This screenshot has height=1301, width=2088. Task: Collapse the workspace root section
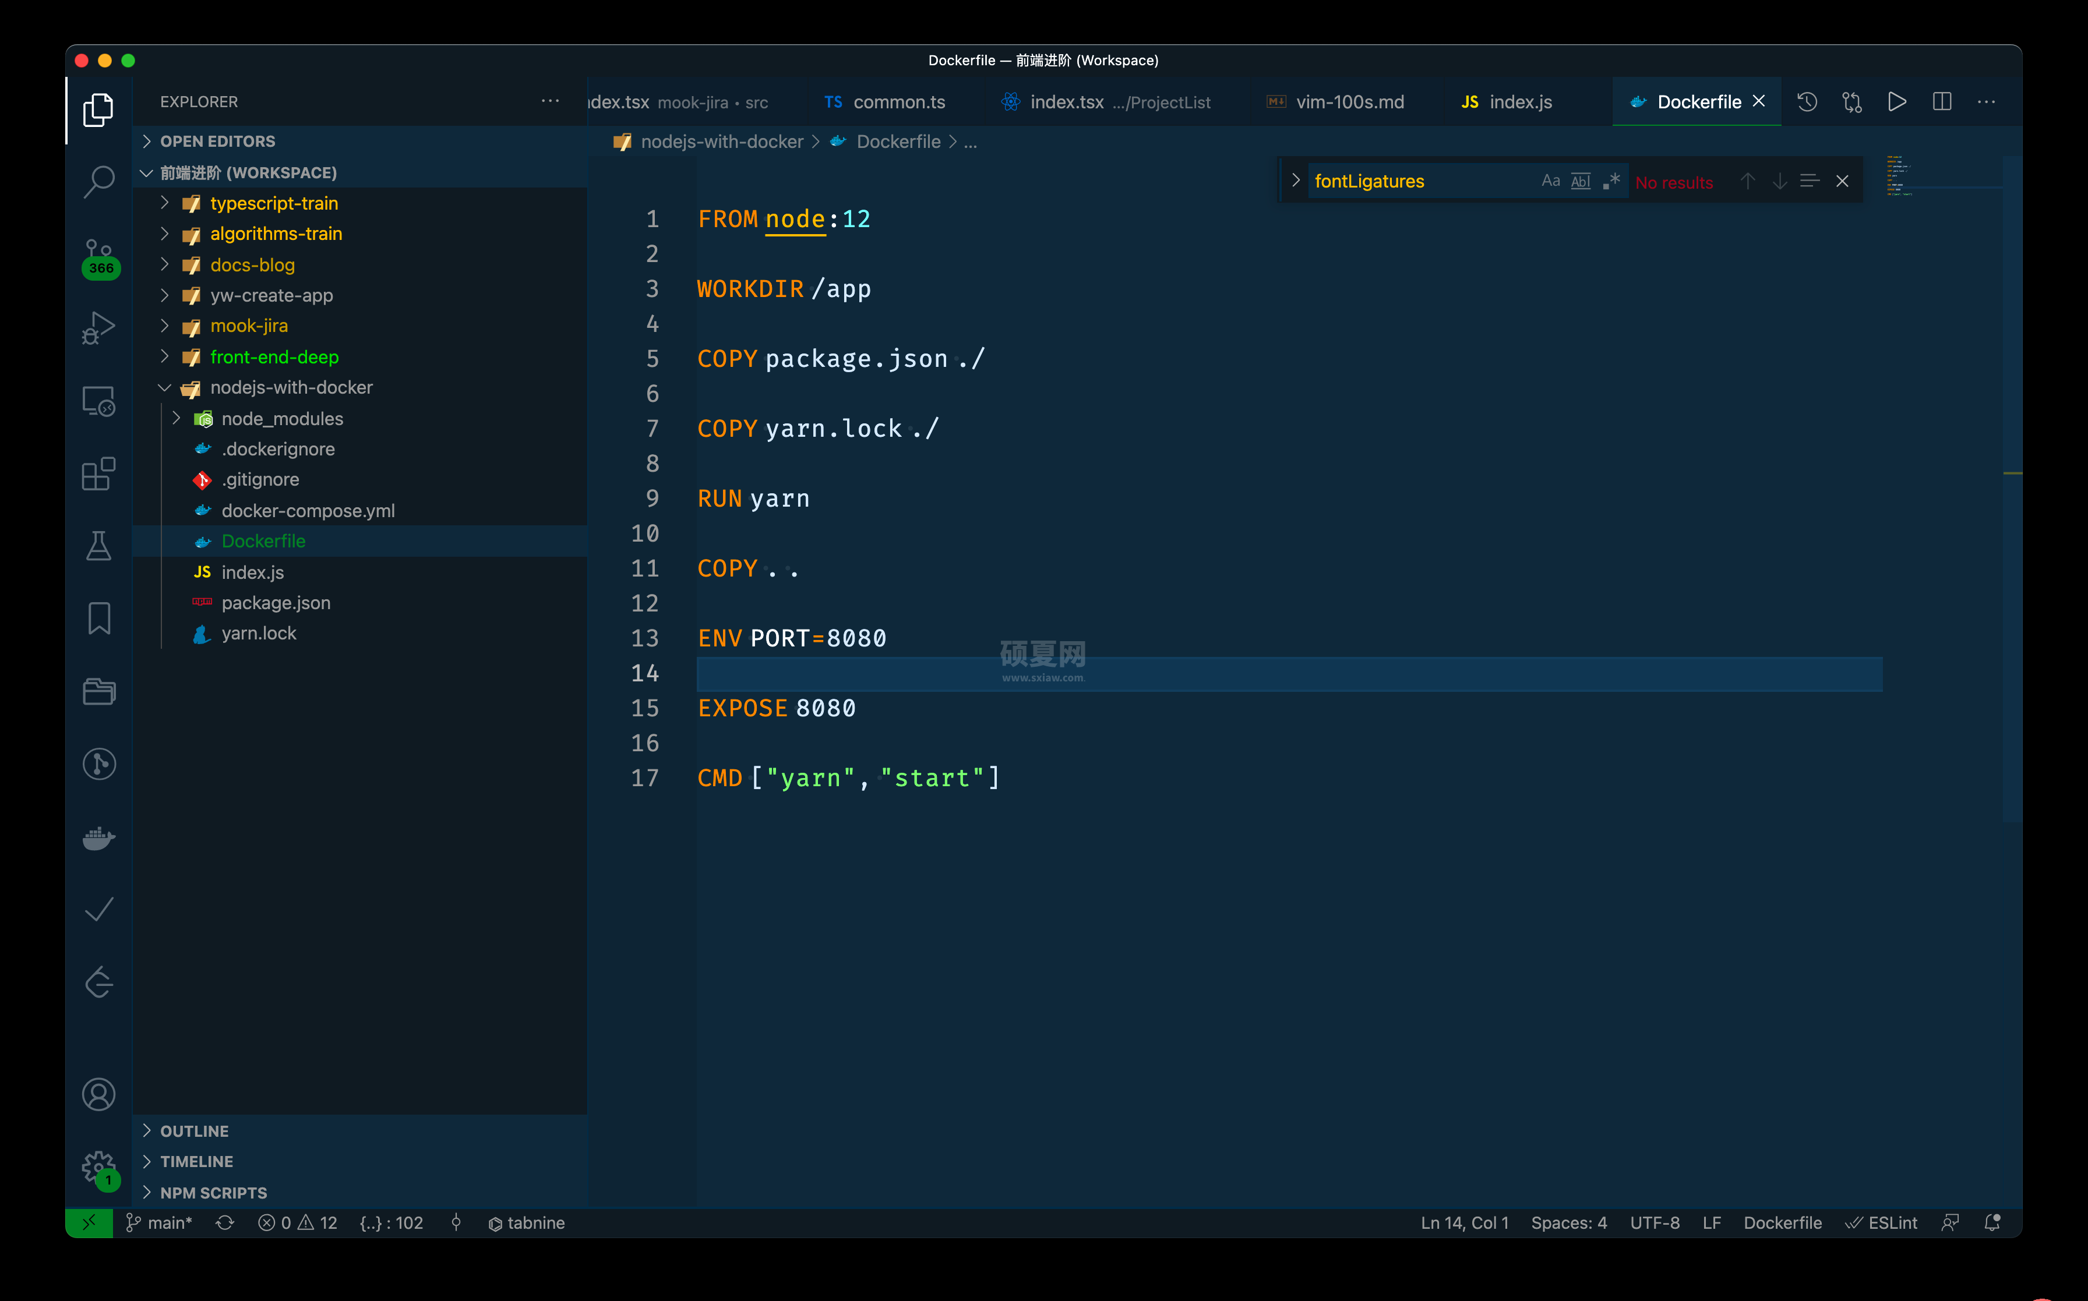coord(360,172)
